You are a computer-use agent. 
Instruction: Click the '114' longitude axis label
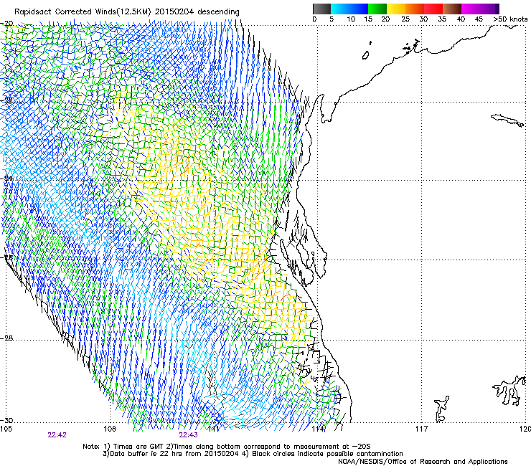(318, 429)
